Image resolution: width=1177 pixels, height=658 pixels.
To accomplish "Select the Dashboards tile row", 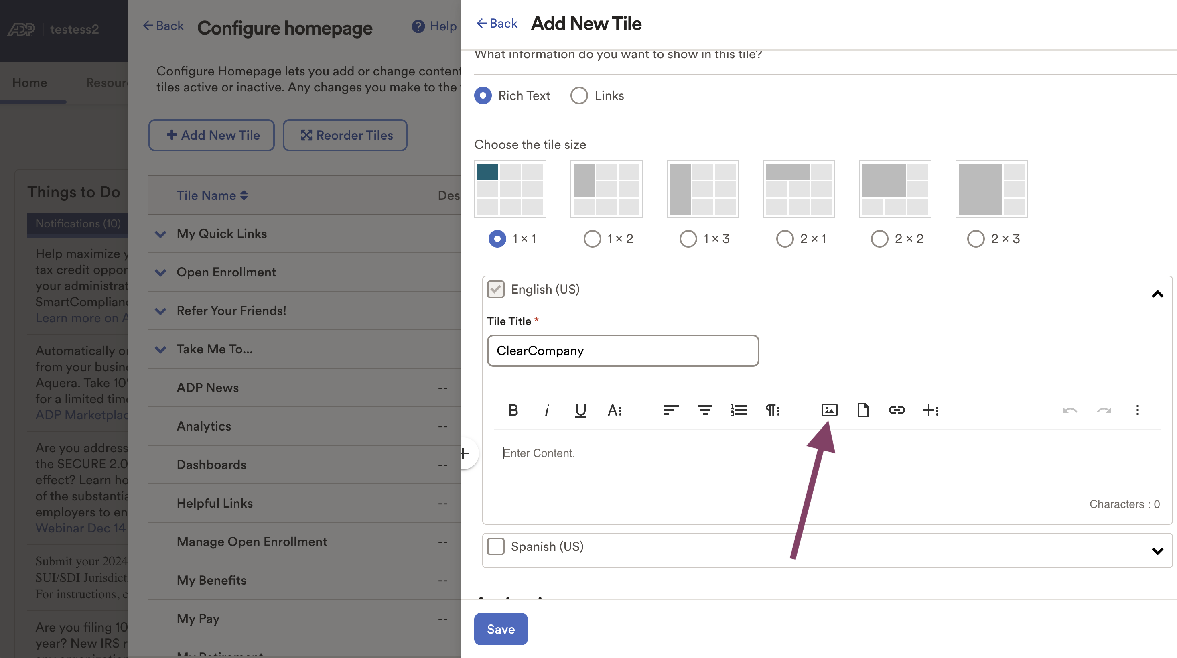I will [x=305, y=465].
